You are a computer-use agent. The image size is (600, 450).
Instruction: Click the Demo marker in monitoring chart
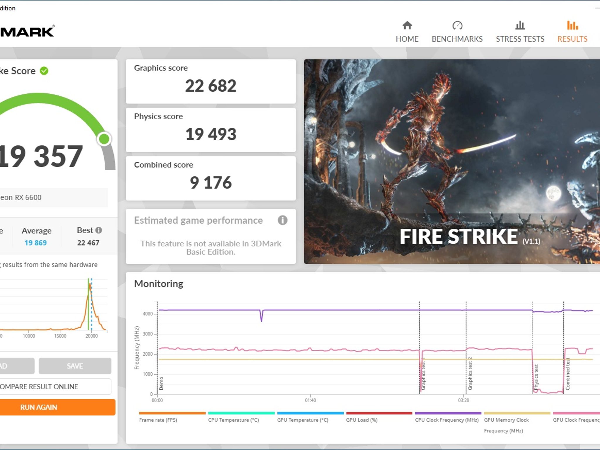pos(161,383)
